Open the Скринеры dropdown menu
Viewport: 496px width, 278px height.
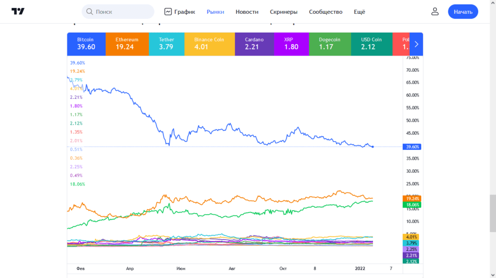(284, 11)
